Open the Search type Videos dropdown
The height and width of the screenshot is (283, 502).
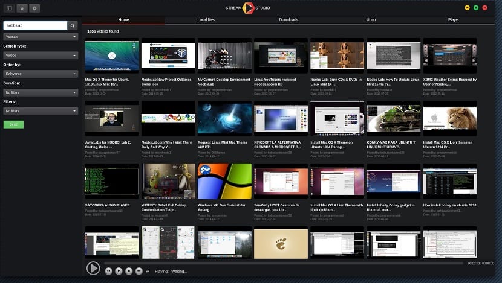click(x=41, y=56)
